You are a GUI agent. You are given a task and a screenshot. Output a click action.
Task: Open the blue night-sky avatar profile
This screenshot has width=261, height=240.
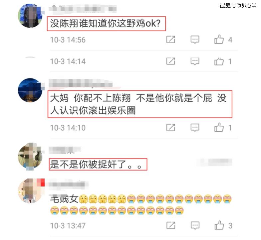(x=30, y=90)
